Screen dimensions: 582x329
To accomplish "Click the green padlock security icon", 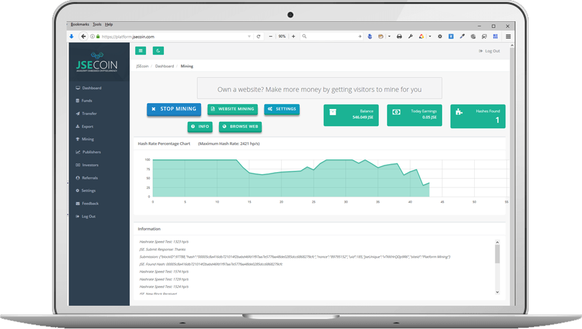I will click(98, 37).
